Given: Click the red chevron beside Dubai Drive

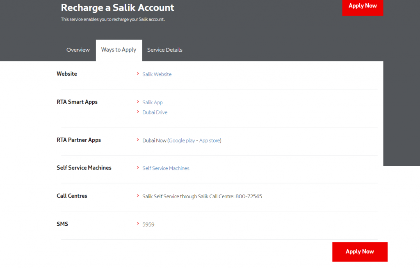Looking at the screenshot, I should point(138,112).
